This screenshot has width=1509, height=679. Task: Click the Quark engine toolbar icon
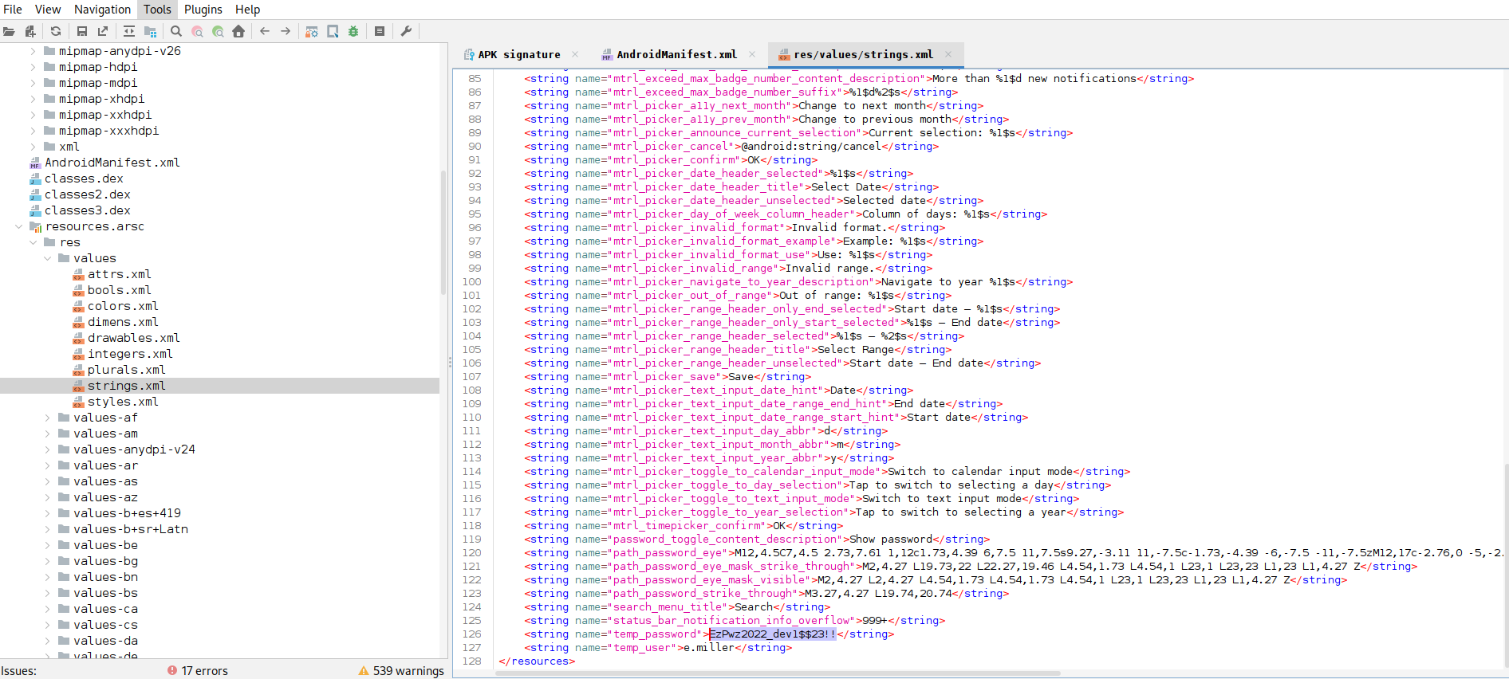(333, 31)
